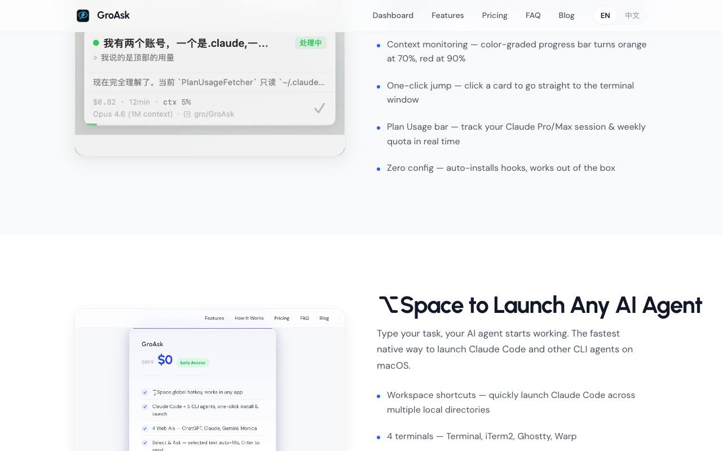Click 'How It Works' in embedded screenshot
This screenshot has height=451, width=722.
click(x=249, y=318)
